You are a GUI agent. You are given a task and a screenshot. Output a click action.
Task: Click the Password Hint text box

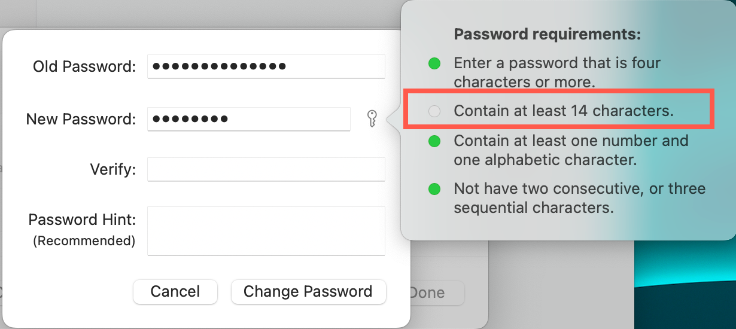coord(266,231)
